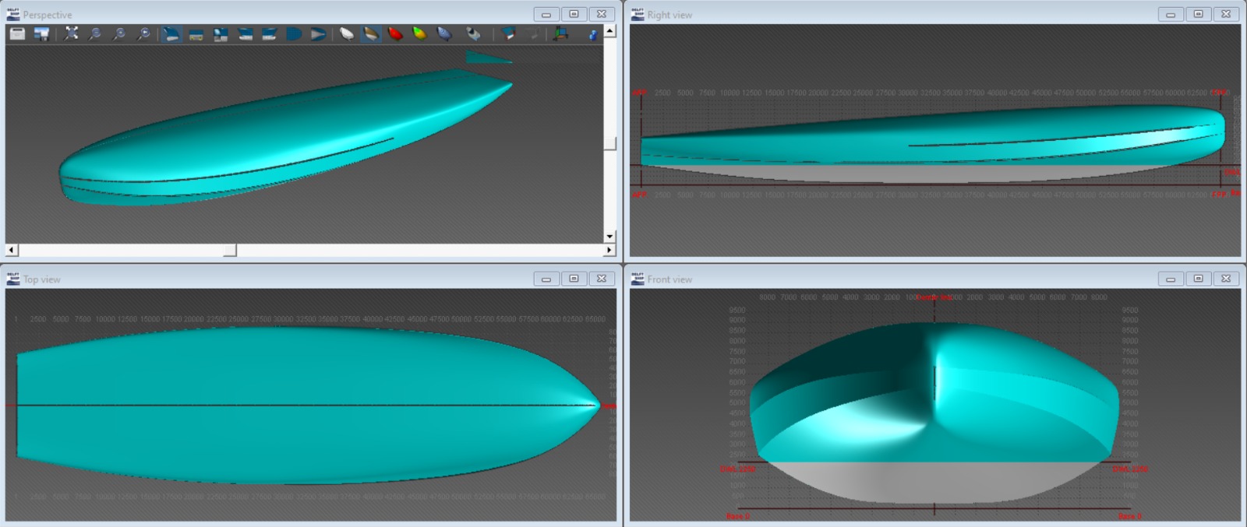The height and width of the screenshot is (527, 1247).
Task: Click the blue pushpin icon
Action: (x=592, y=34)
